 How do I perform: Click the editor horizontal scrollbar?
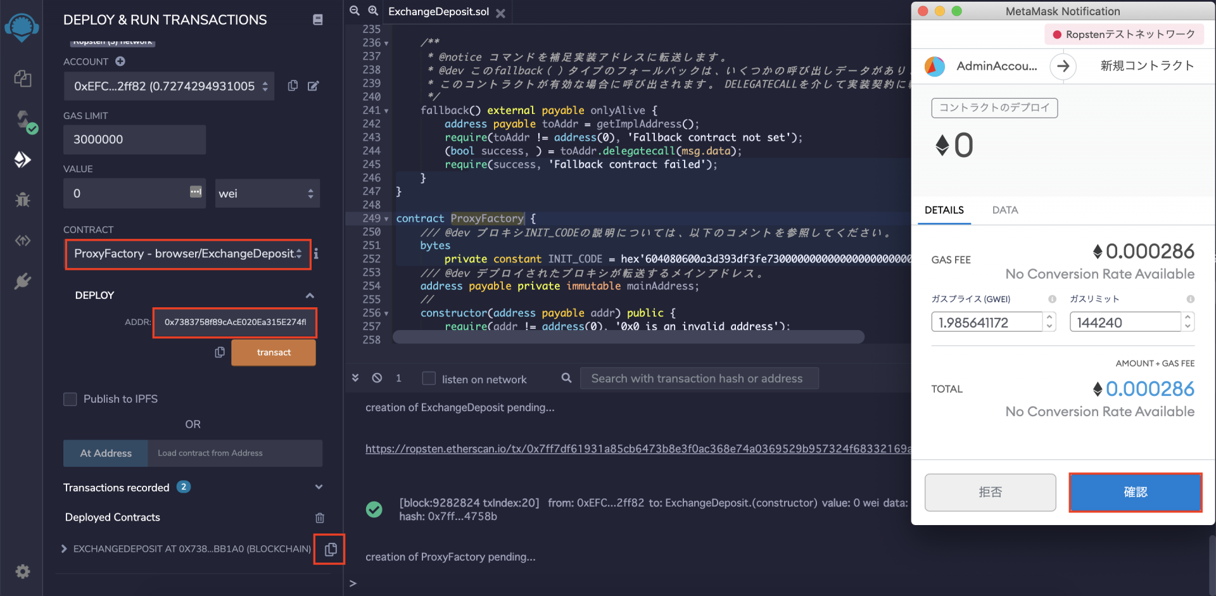628,337
